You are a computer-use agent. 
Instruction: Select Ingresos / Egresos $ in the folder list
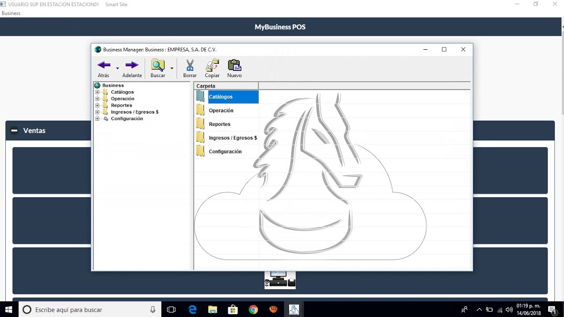[233, 138]
